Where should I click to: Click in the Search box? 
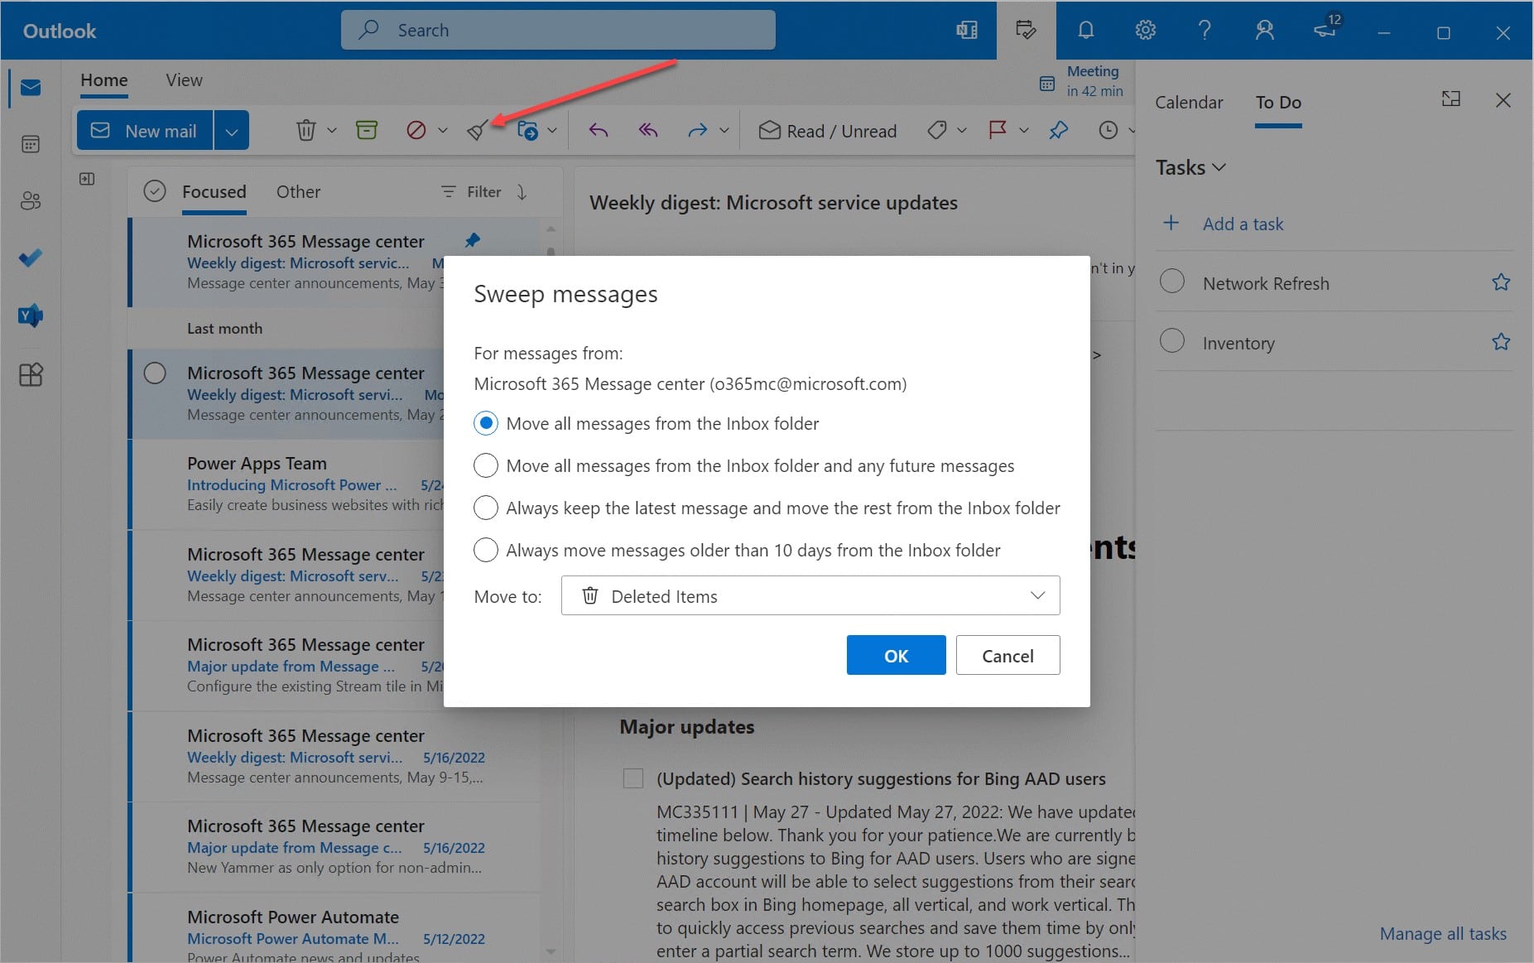tap(558, 30)
